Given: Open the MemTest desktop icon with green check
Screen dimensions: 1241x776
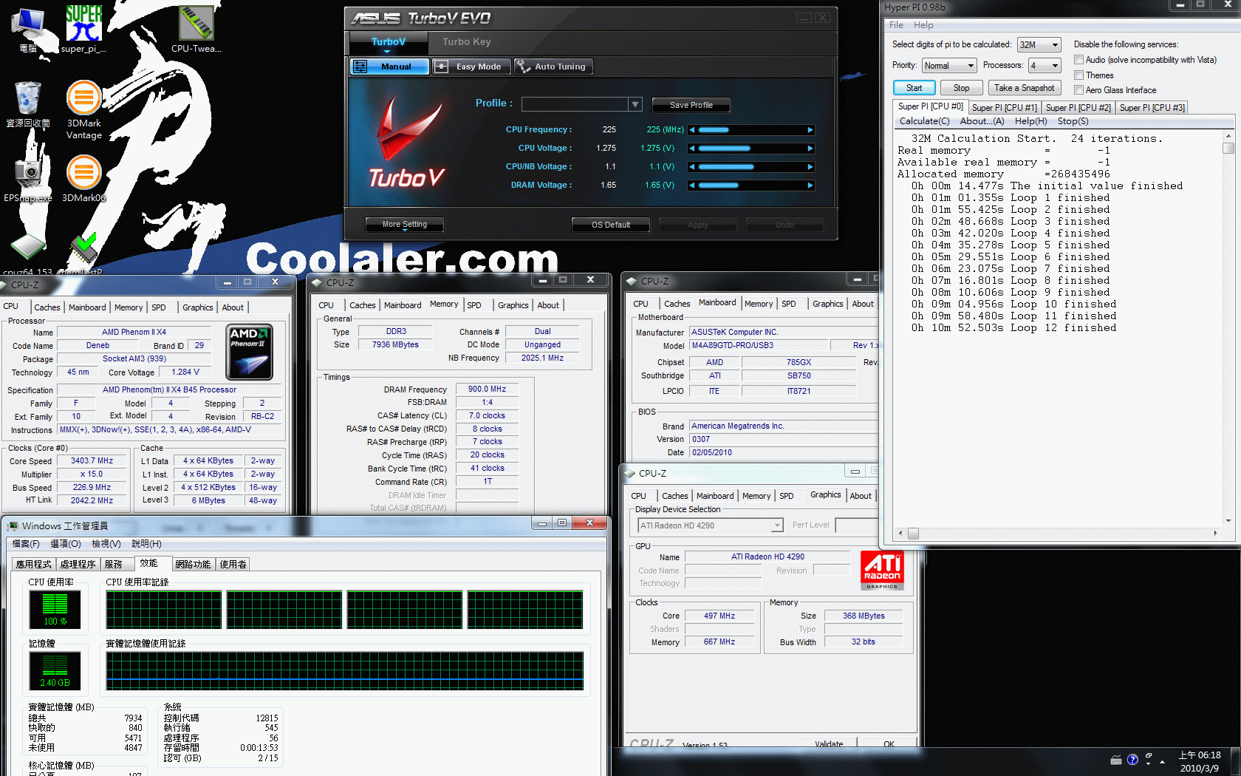Looking at the screenshot, I should 83,253.
